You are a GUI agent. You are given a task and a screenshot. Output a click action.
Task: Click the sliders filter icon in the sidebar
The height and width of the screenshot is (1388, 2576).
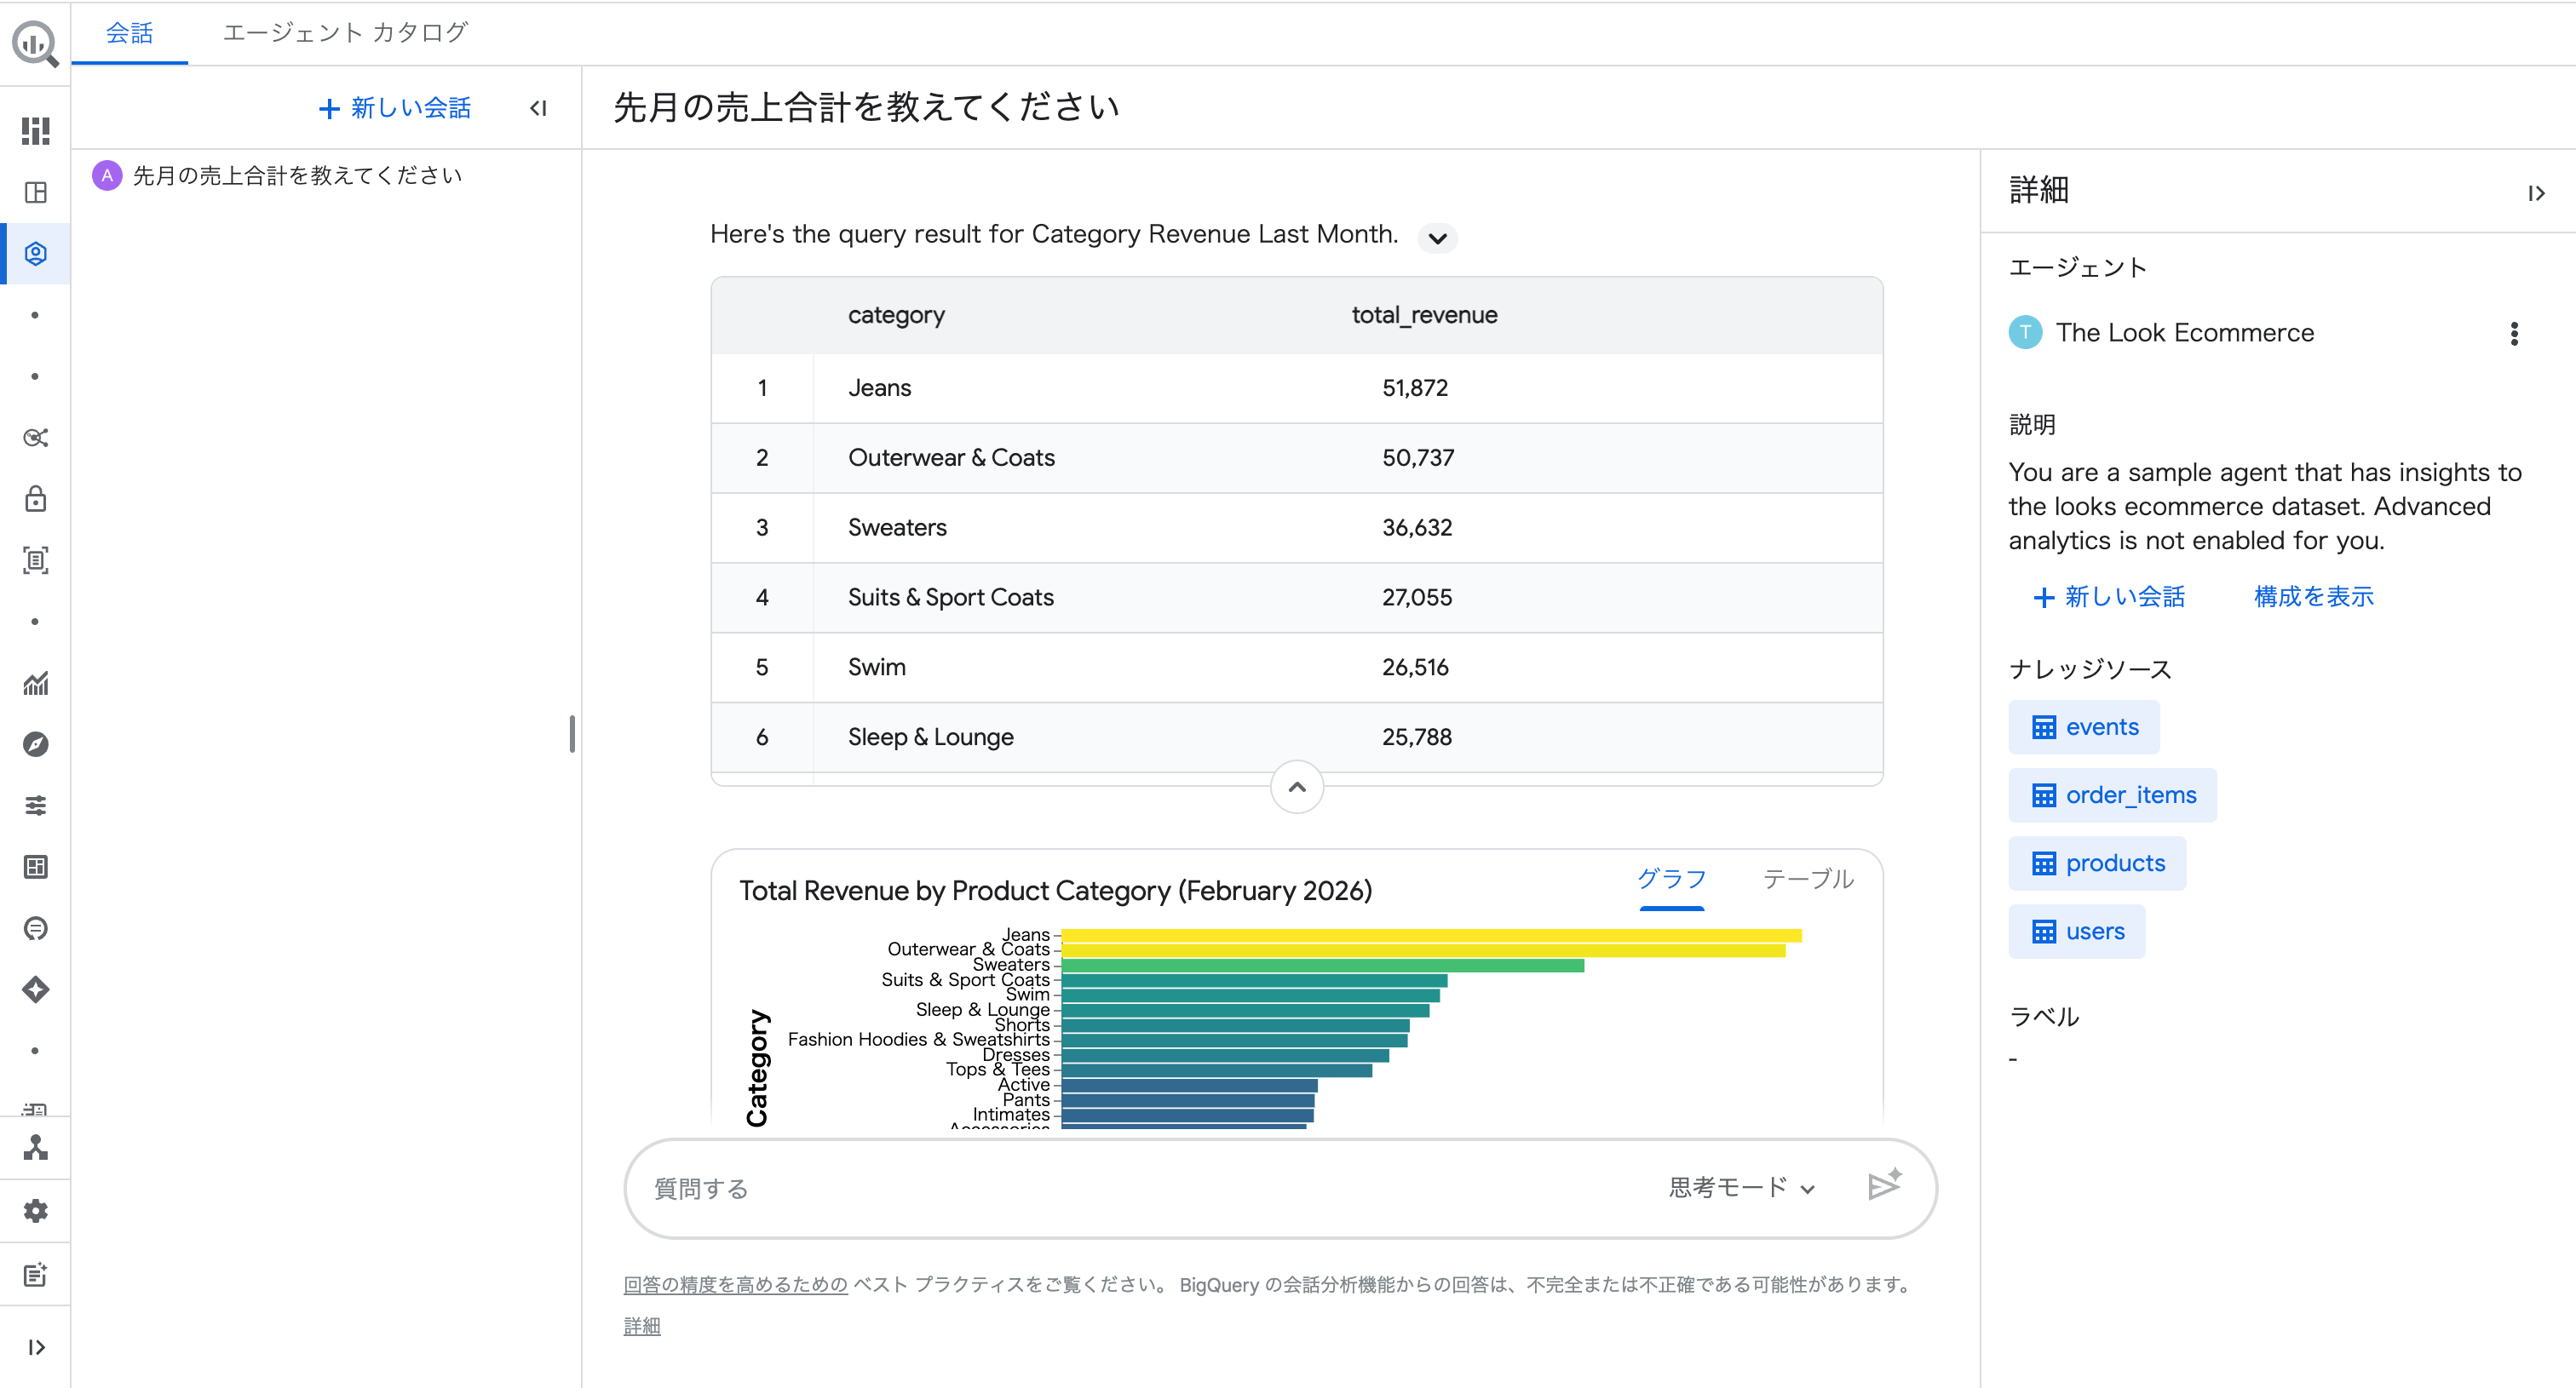(35, 806)
